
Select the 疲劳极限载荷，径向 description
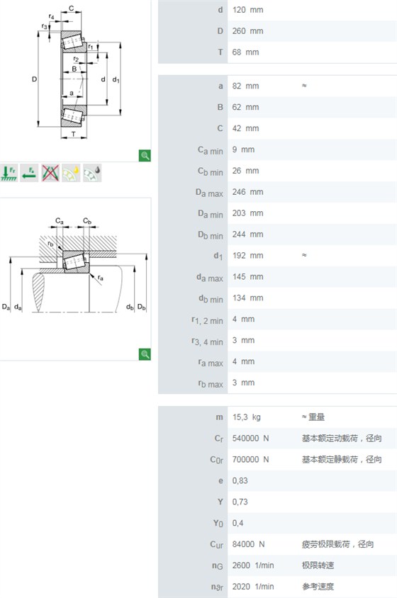click(x=338, y=544)
